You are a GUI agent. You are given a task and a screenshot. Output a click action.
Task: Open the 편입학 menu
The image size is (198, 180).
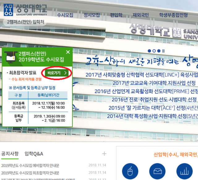pyautogui.click(x=116, y=15)
